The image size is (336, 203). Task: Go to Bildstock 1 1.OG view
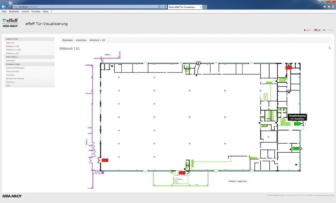(13, 50)
